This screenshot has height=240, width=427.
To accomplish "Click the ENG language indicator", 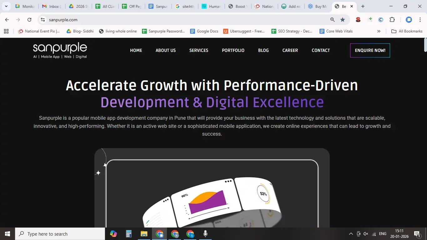I will 383,234.
